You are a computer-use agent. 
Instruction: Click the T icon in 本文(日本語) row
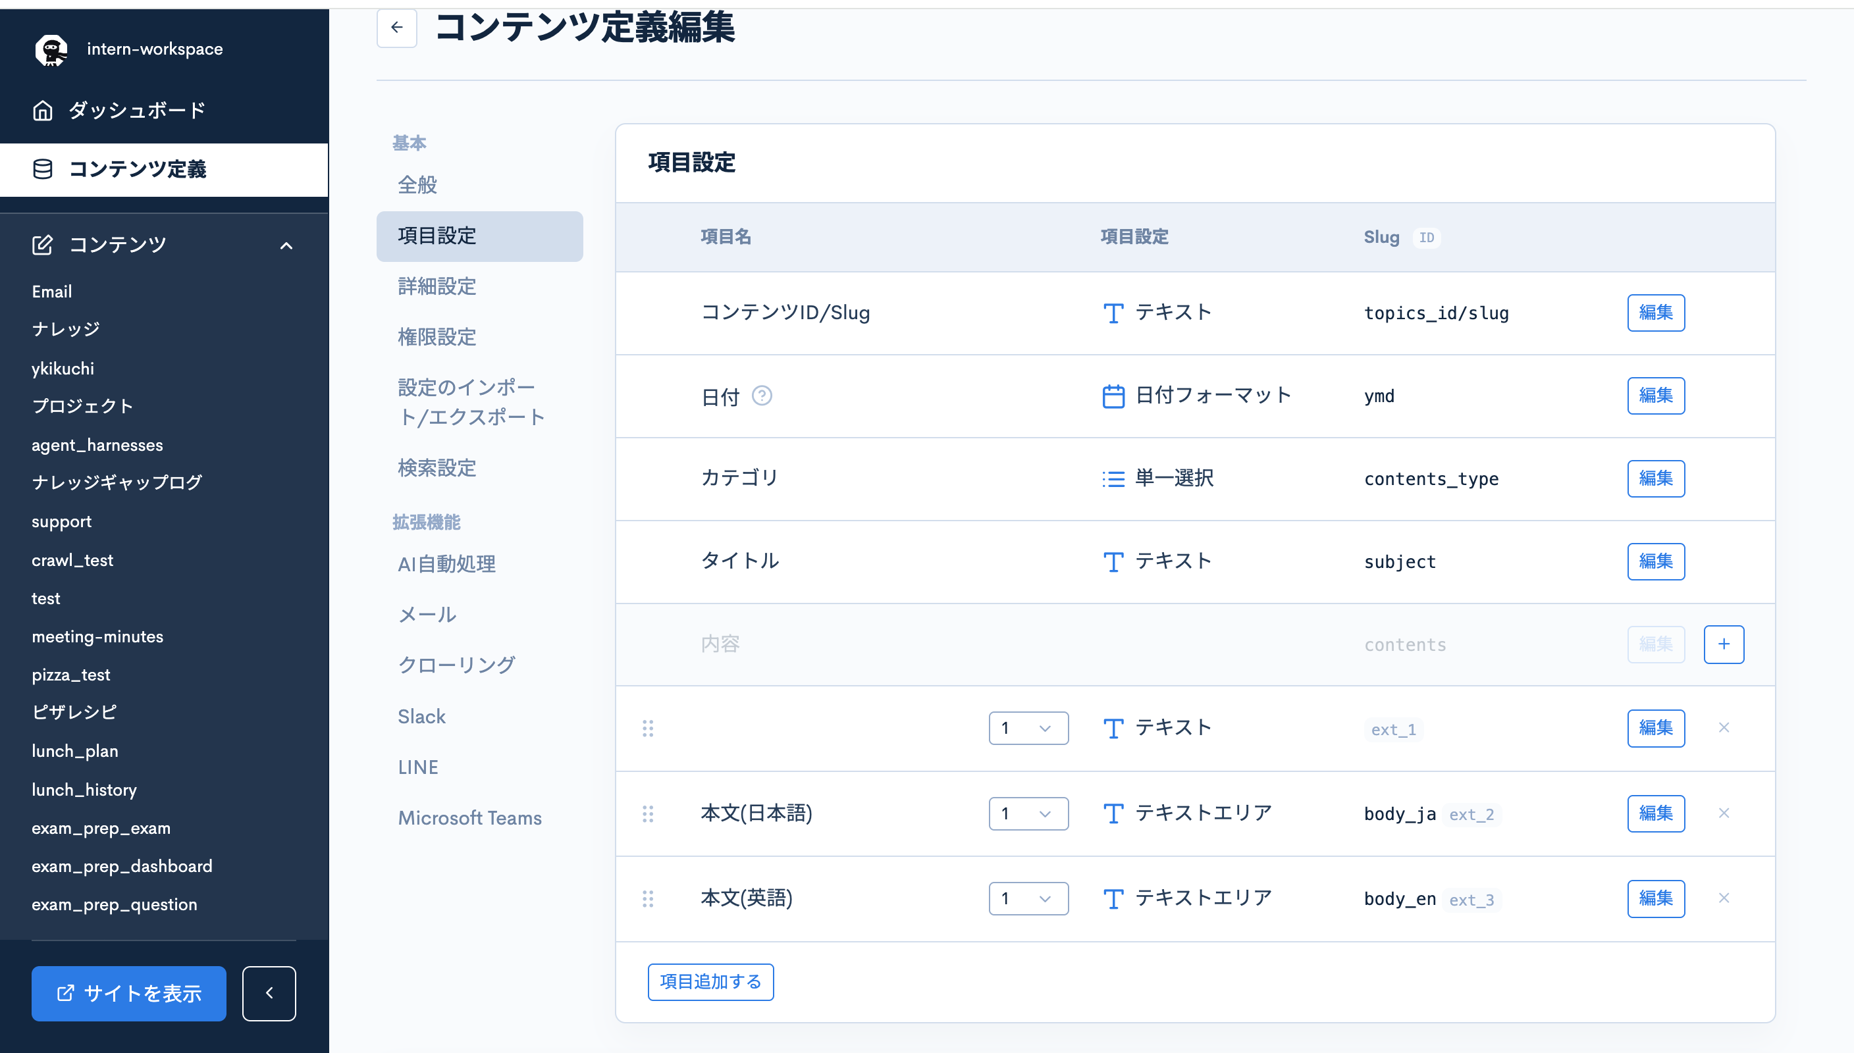pos(1113,813)
